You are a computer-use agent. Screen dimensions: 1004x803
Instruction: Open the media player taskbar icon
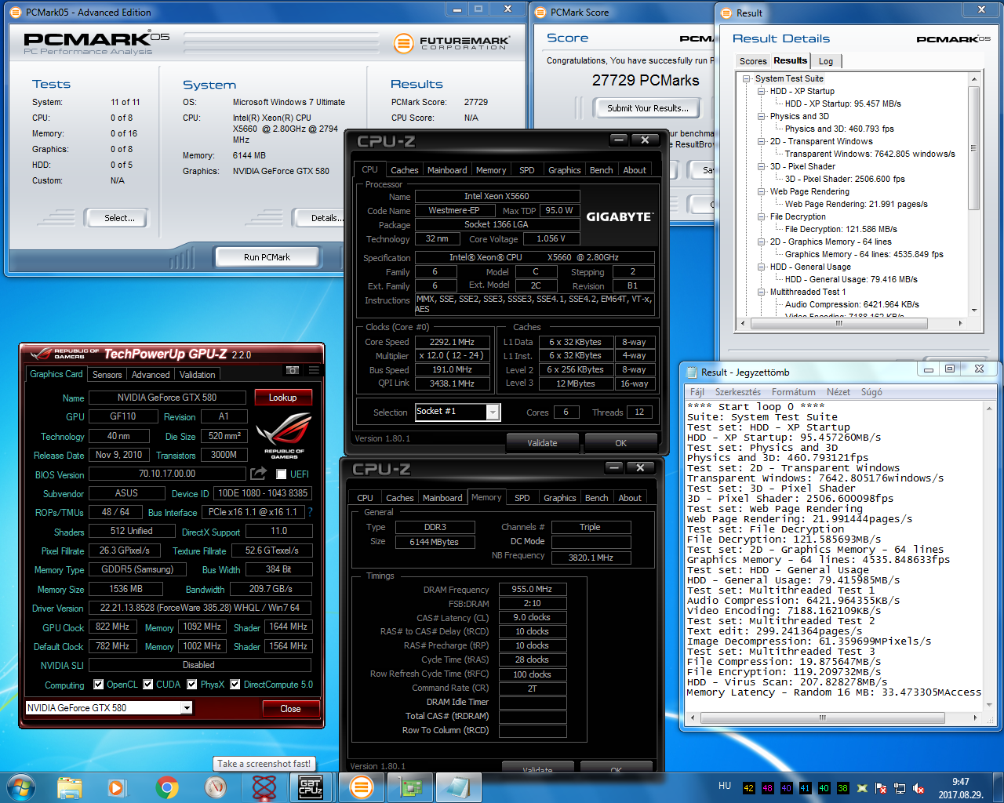tap(116, 787)
